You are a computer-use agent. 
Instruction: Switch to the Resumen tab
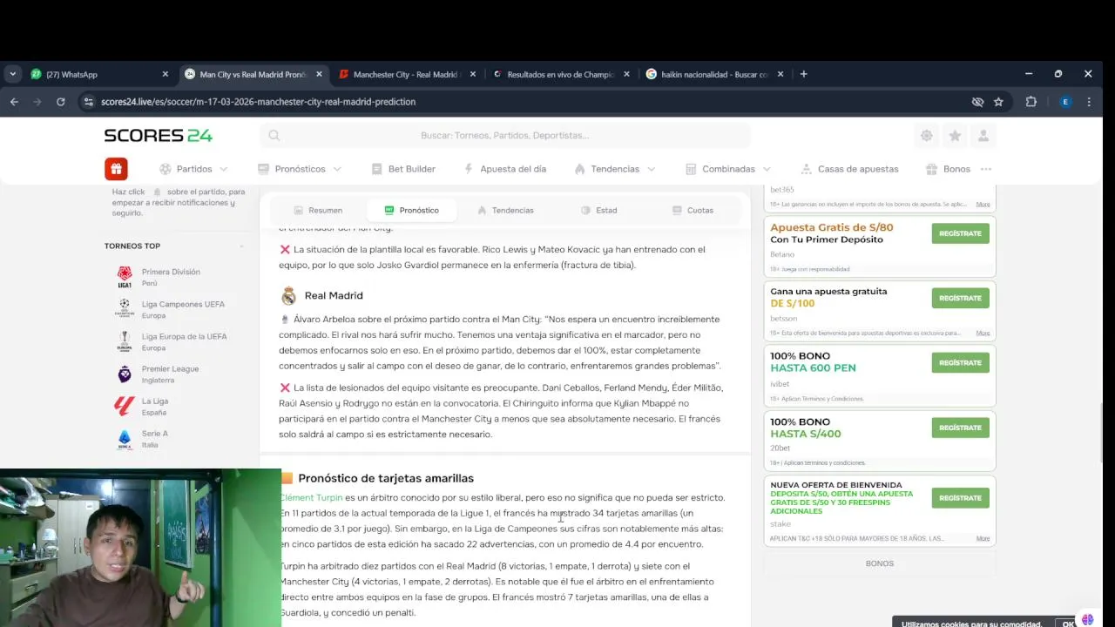coord(318,211)
